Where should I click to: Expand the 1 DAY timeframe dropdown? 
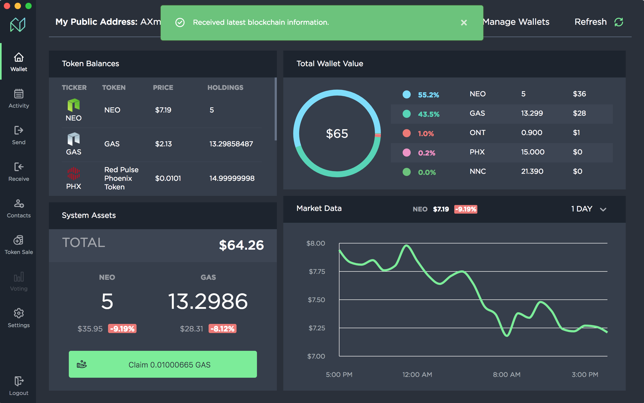(x=582, y=209)
